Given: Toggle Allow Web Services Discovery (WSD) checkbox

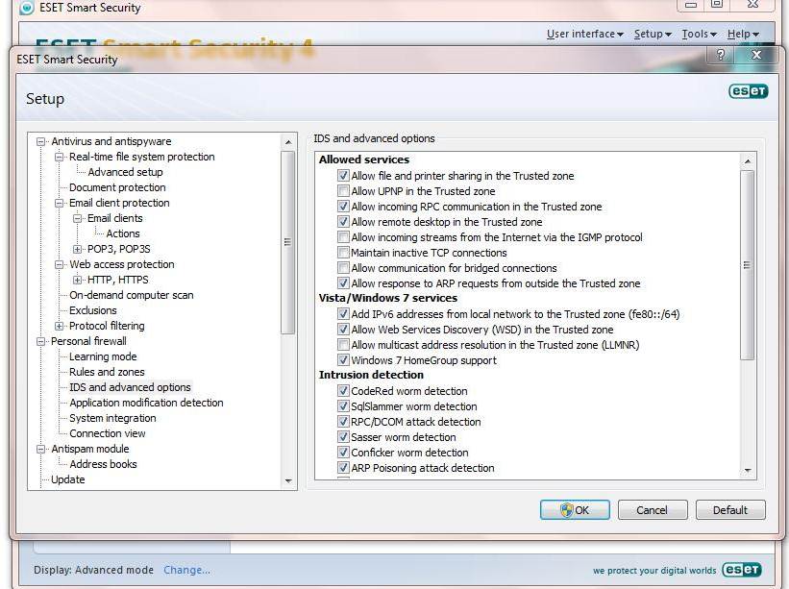Looking at the screenshot, I should tap(343, 330).
